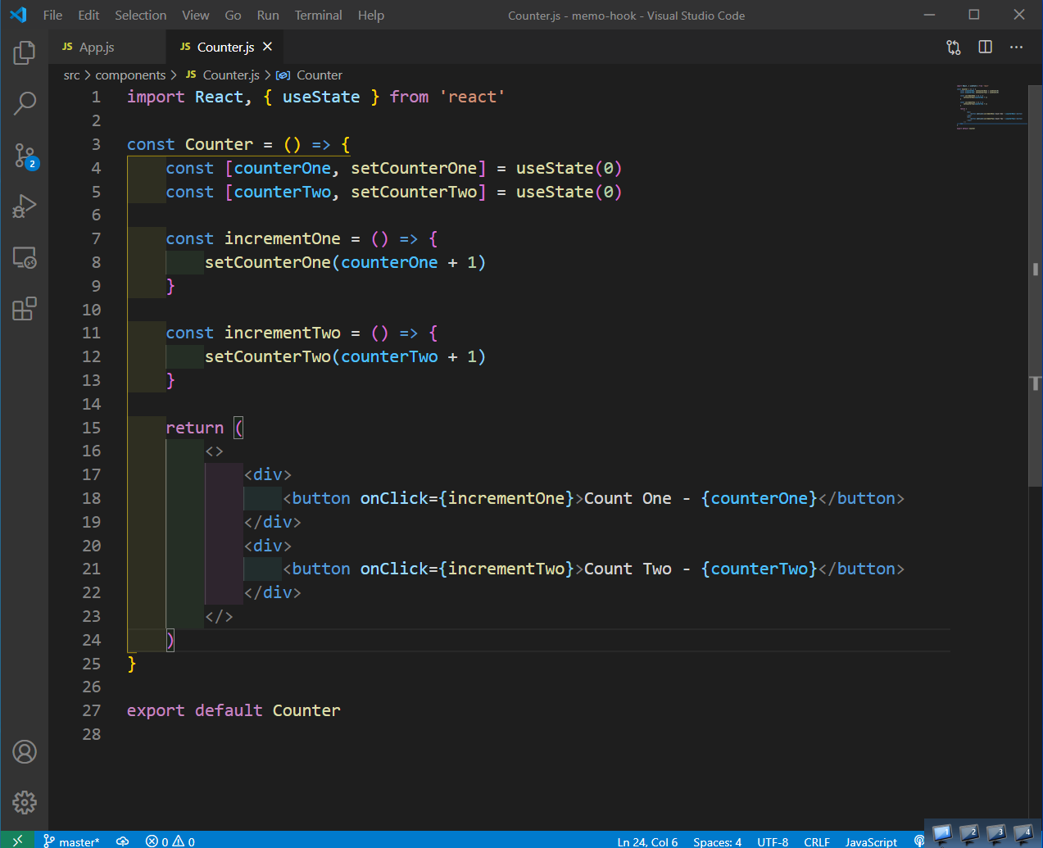Click the src breadcrumb
The image size is (1043, 848).
72,75
